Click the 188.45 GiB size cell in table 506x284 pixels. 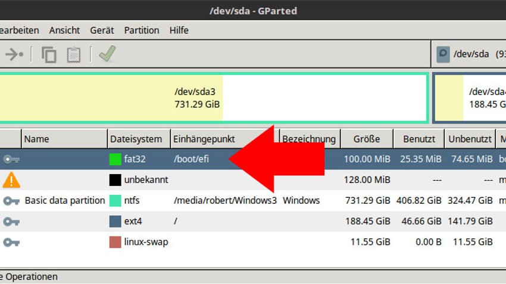368,222
